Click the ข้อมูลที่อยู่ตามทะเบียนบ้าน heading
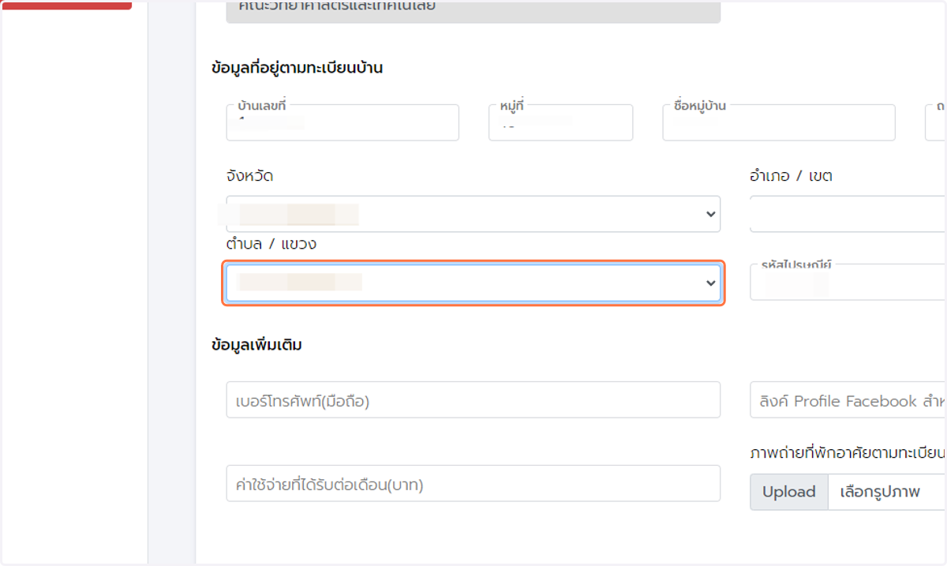Image resolution: width=947 pixels, height=566 pixels. 298,68
